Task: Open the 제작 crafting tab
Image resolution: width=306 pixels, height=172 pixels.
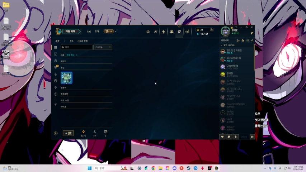Action: [57, 41]
